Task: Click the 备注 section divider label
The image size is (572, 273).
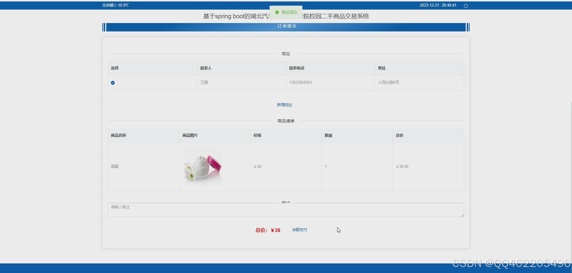Action: pos(285,202)
